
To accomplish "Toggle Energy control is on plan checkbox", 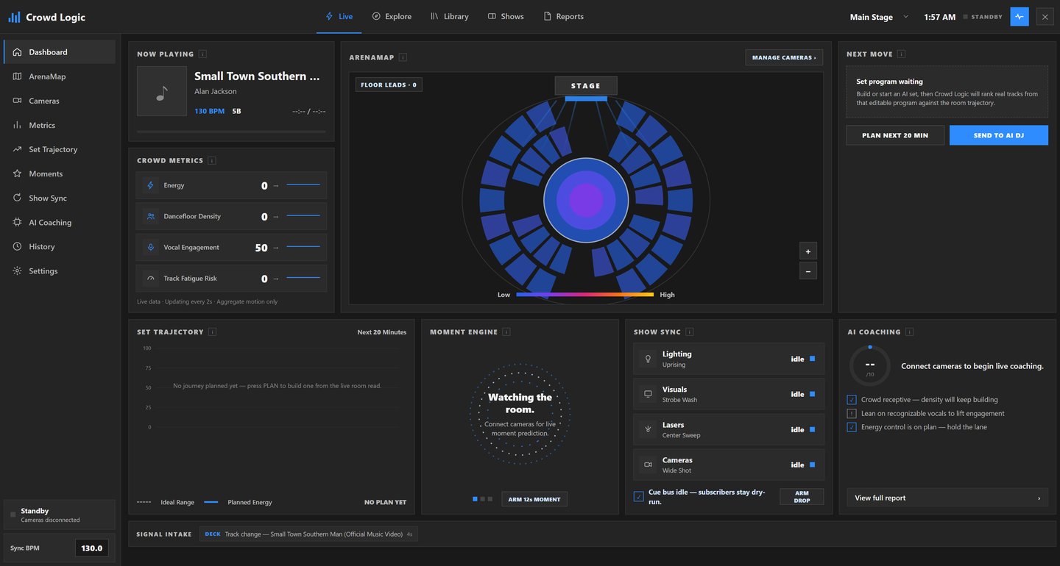I will 852,427.
